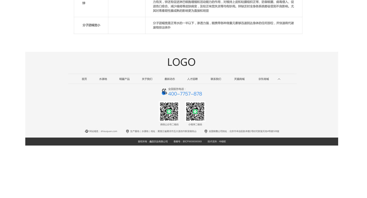Click the globe icon next to 网站域名
The width and height of the screenshot is (367, 198).
[87, 131]
